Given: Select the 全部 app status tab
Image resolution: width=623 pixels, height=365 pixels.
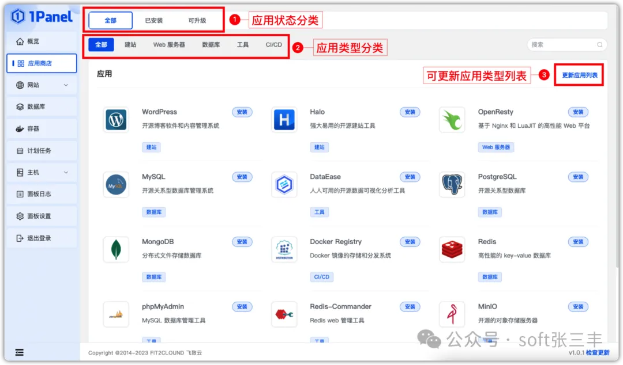Looking at the screenshot, I should point(110,20).
